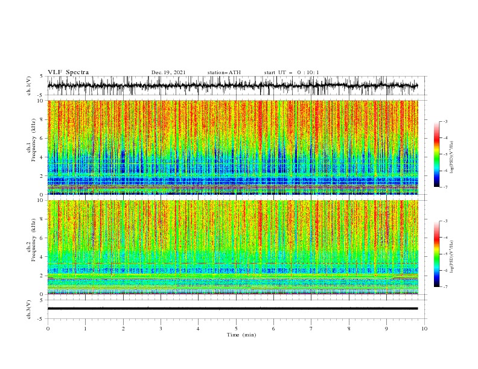Click the "ch.1(V)" waveform axis label
478x369 pixels.
(29, 86)
